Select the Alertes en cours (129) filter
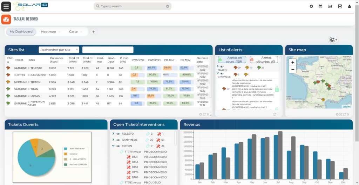Image resolution: width=359 pixels, height=185 pixels. tap(232, 59)
